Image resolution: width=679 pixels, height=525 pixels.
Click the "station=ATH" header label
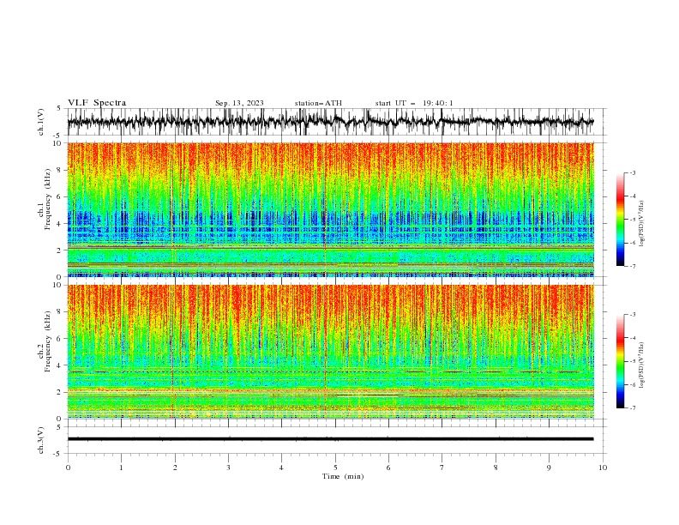click(318, 103)
